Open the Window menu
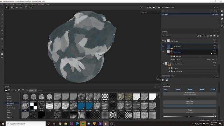 pos(19,4)
